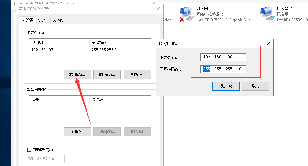Click 添加(D)... under default gateway list
Viewport: 308px width, 166px height.
point(77,132)
